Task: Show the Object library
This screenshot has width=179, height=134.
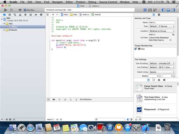Action: (x=159, y=80)
